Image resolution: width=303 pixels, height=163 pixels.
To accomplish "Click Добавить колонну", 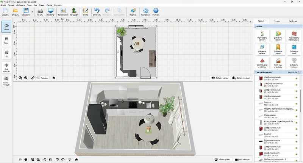I will coord(294,63).
